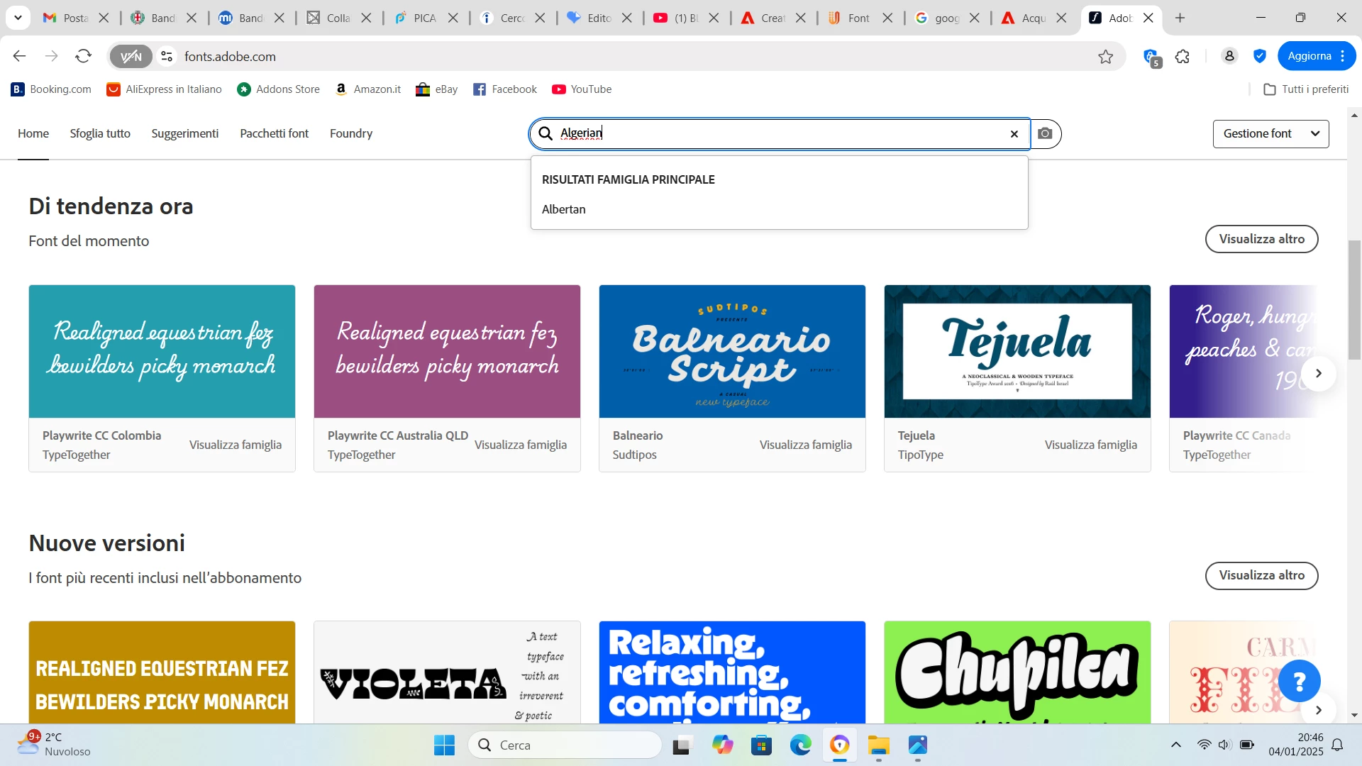Click into the Algerian search field
Screen dimensions: 1362x766
(780, 133)
